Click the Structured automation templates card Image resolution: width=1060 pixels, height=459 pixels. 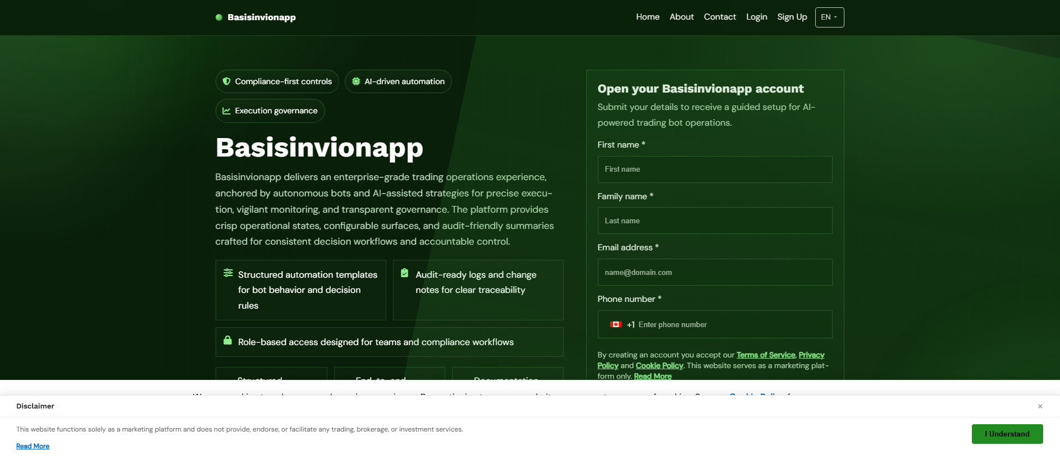click(x=301, y=290)
